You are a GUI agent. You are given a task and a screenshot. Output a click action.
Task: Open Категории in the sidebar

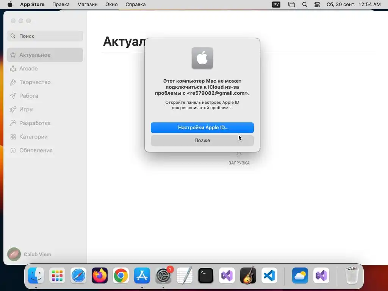point(45,136)
